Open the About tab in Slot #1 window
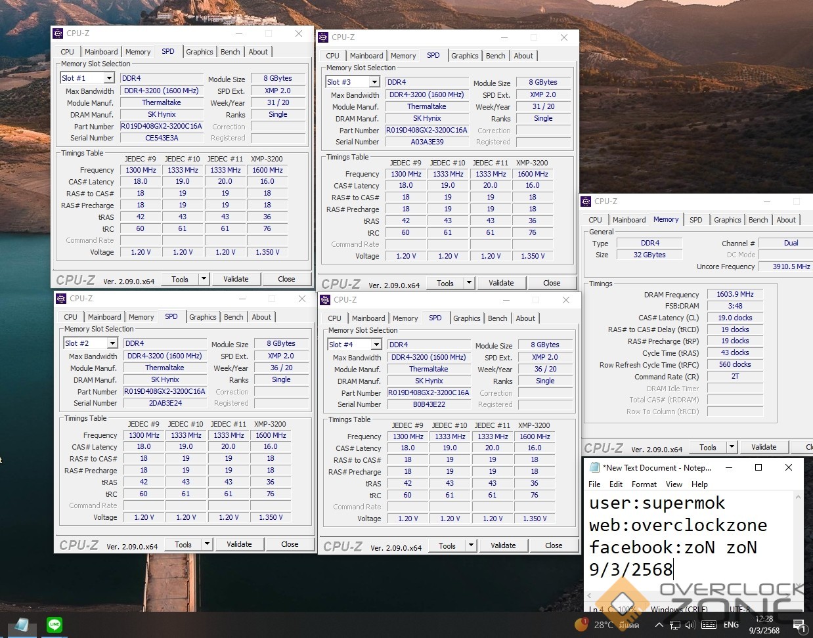Image resolution: width=813 pixels, height=638 pixels. coord(258,52)
